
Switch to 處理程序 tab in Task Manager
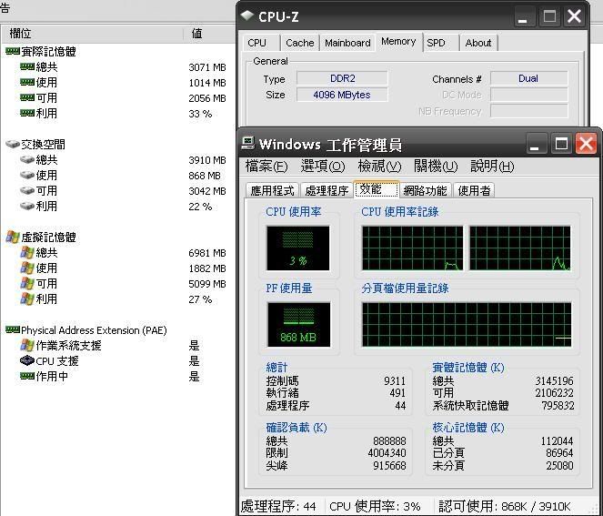(327, 190)
